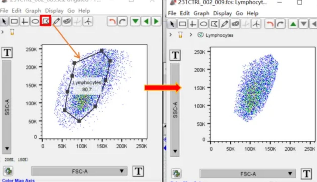
Task: Expand the chevron before the Lymphocytes breadcrumb
Action: pos(191,35)
